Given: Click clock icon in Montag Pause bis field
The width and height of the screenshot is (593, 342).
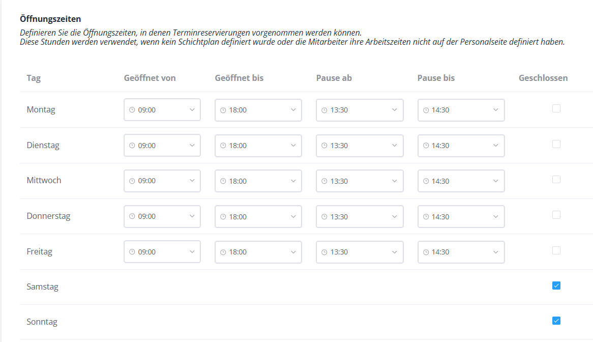Looking at the screenshot, I should [x=426, y=110].
